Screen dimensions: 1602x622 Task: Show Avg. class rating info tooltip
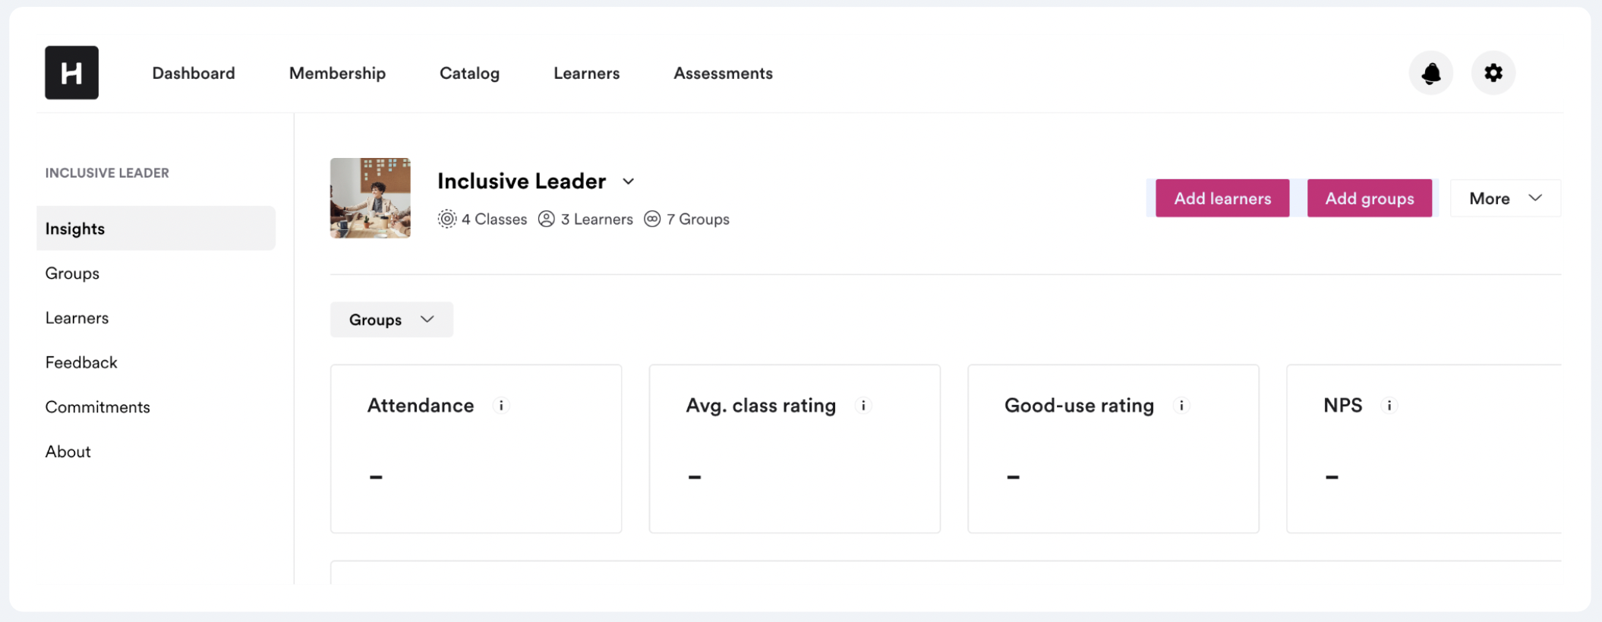pyautogui.click(x=863, y=406)
